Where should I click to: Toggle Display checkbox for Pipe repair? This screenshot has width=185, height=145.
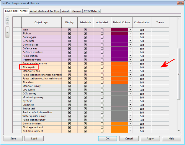point(70,67)
